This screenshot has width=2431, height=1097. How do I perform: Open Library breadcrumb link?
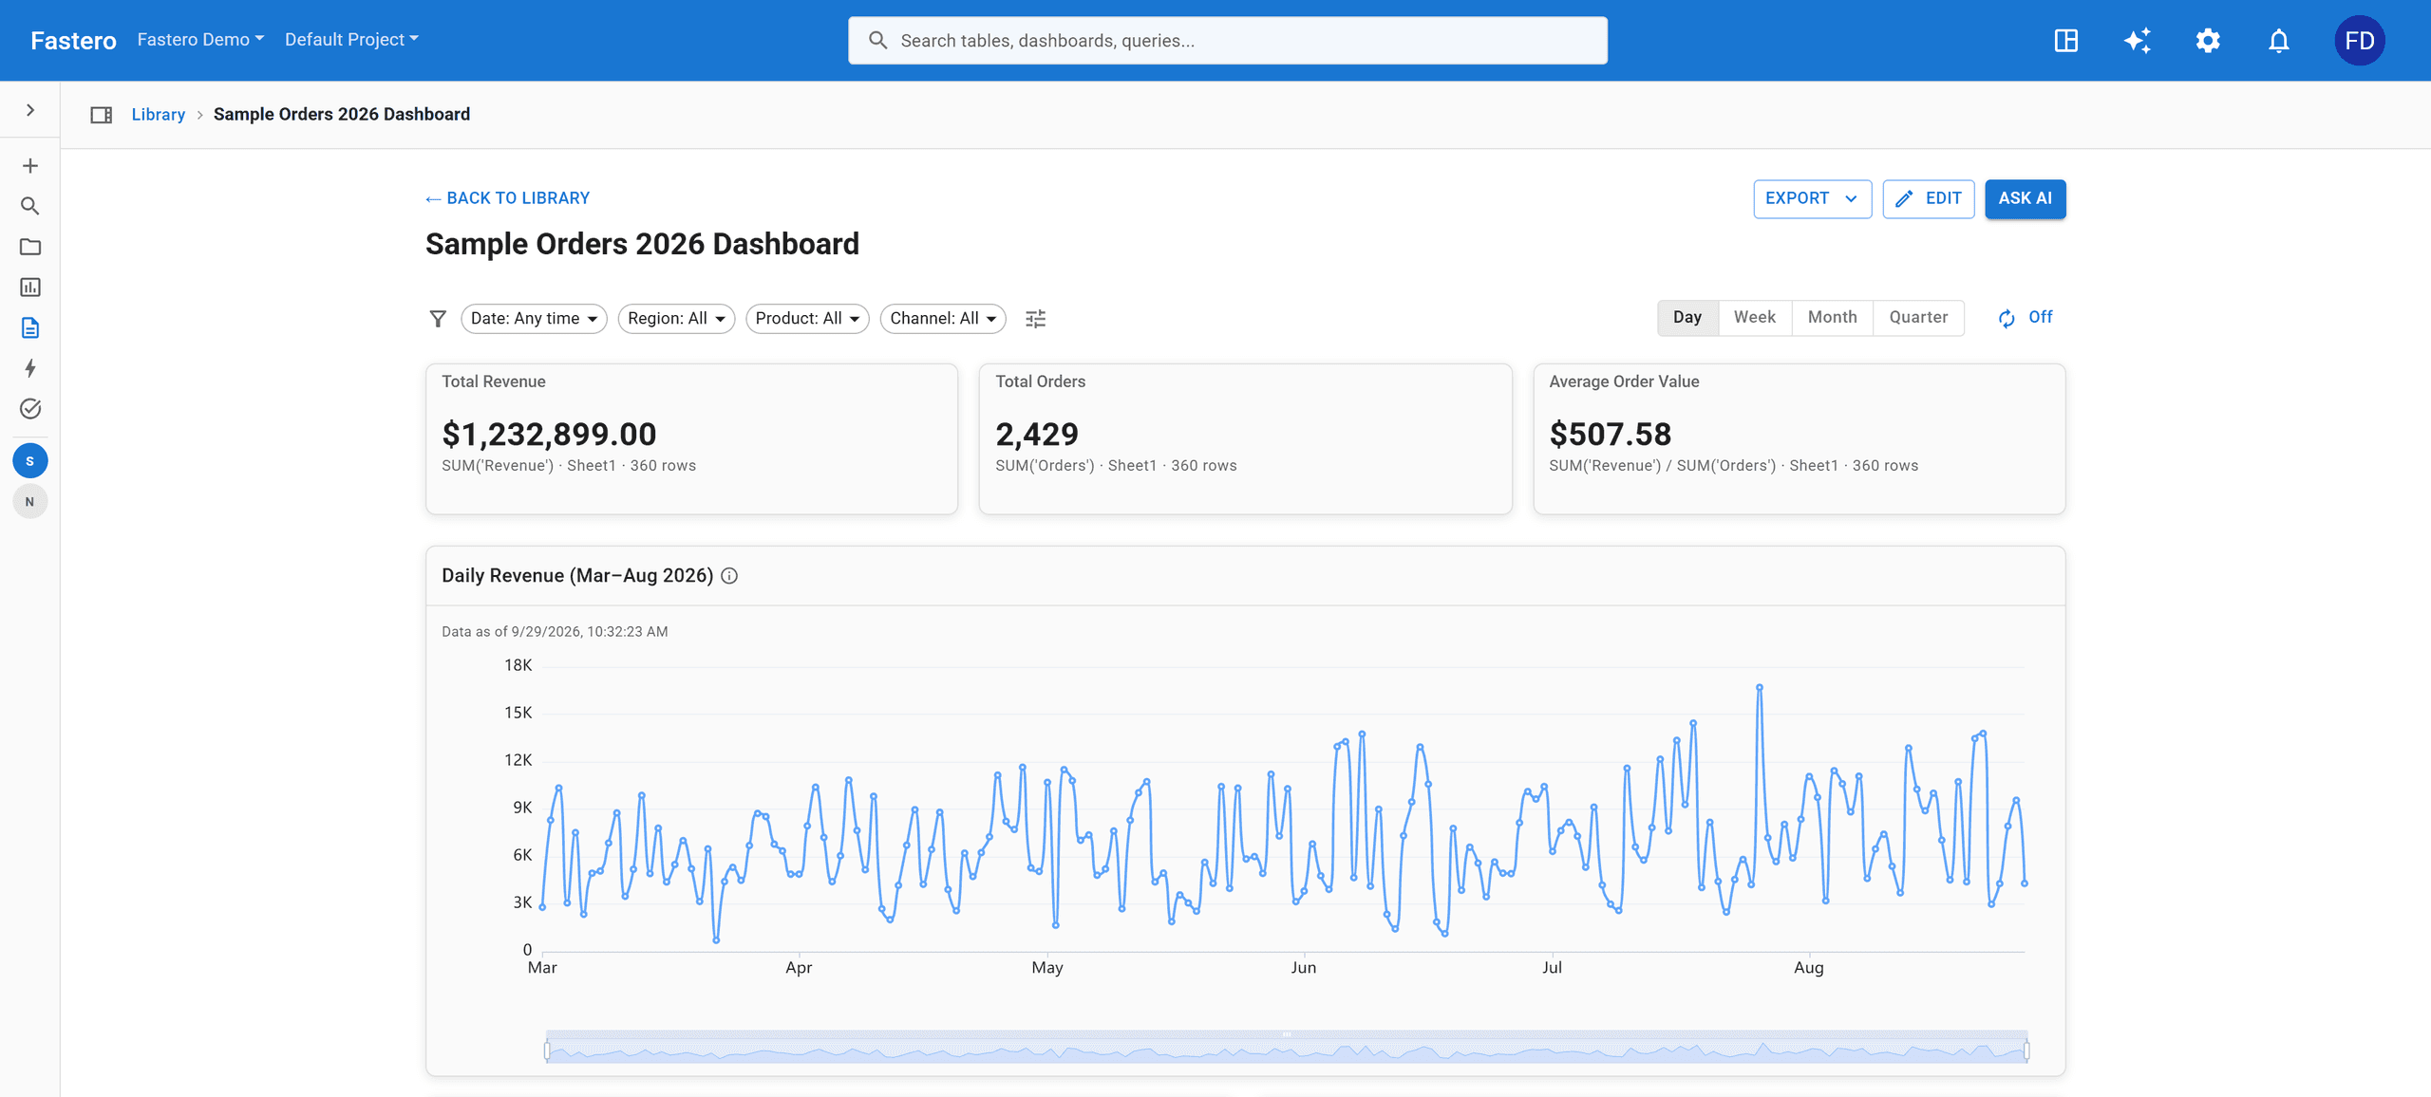point(158,115)
